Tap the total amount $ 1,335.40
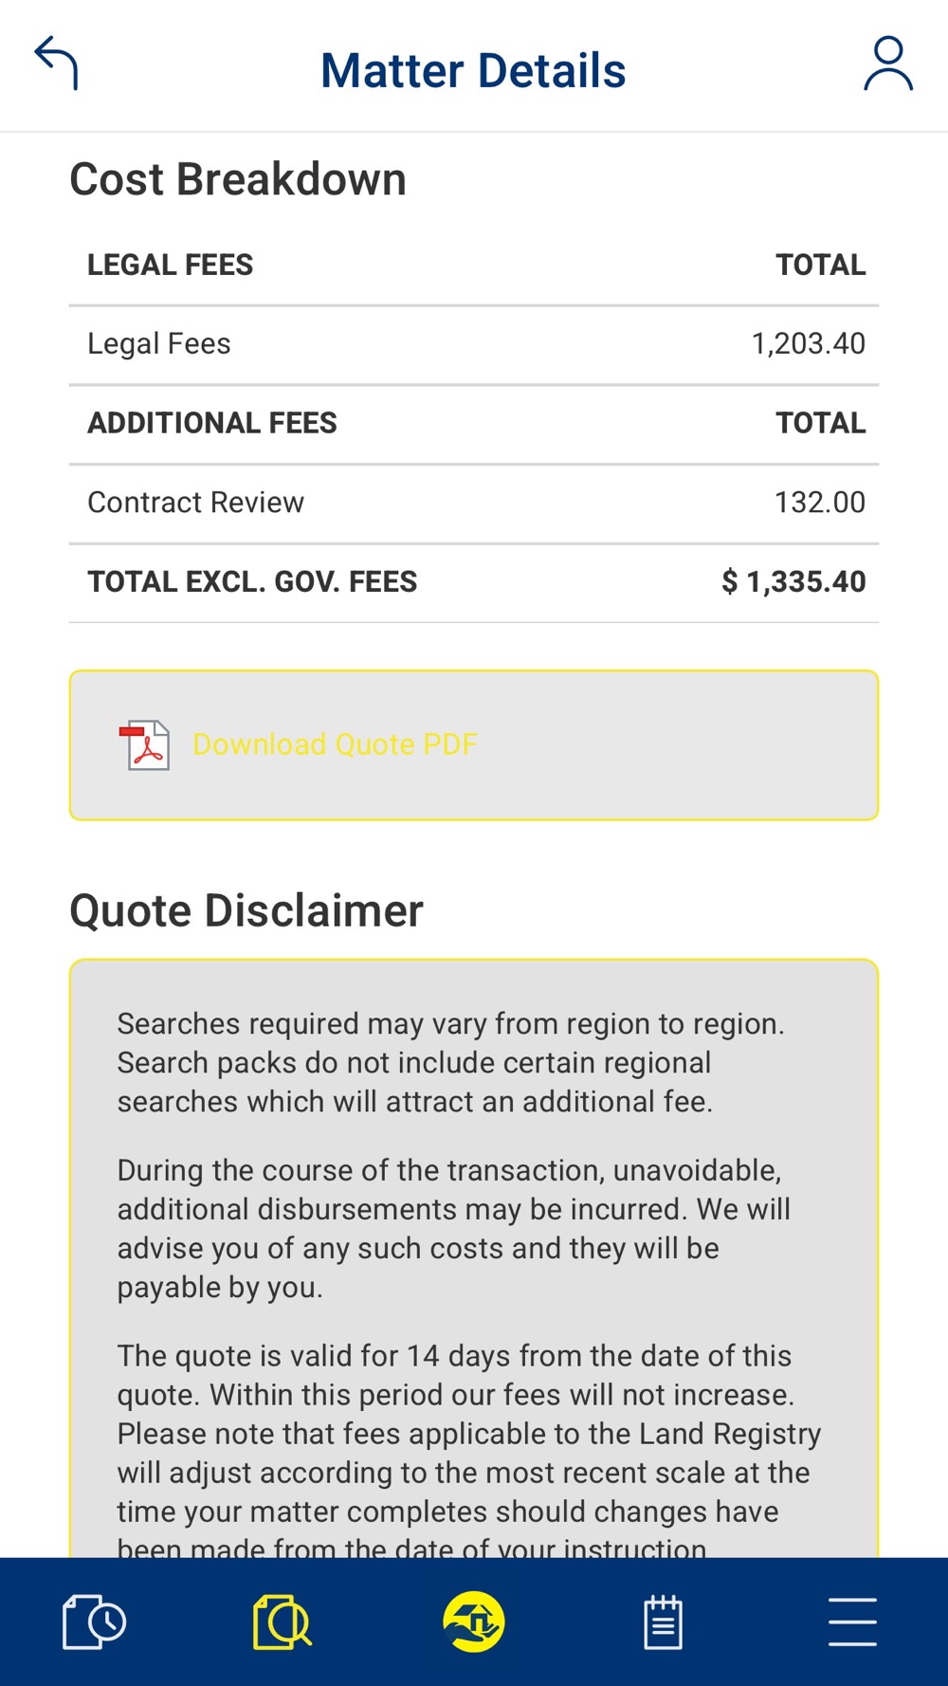The height and width of the screenshot is (1686, 948). [x=793, y=582]
